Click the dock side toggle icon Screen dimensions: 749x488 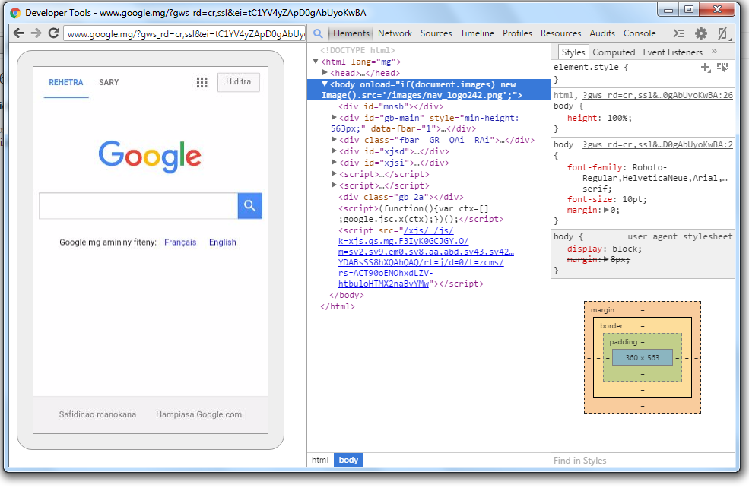(x=722, y=33)
